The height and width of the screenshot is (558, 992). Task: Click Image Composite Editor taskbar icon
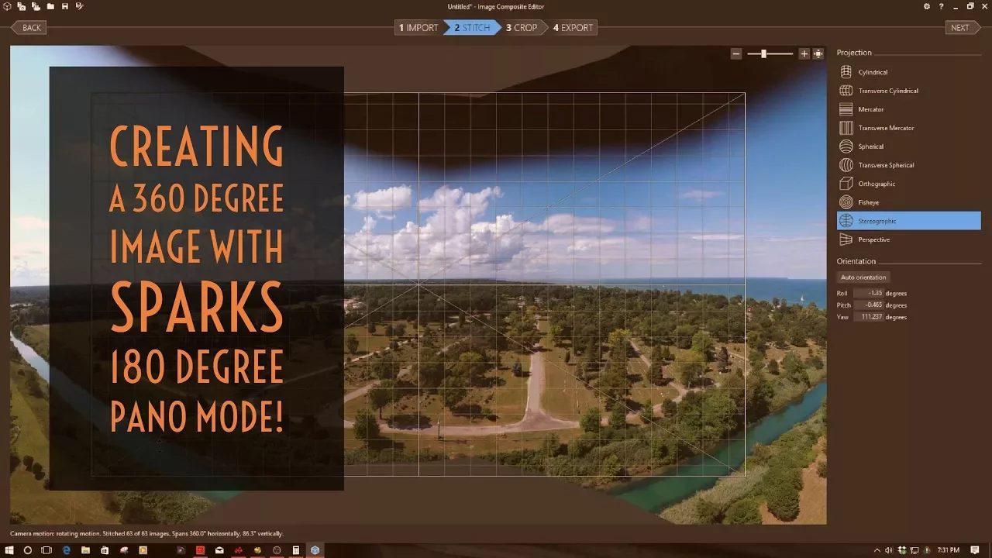(315, 550)
